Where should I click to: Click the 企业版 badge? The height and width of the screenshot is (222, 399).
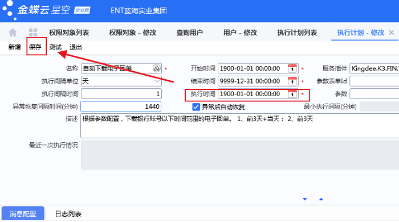(x=82, y=10)
